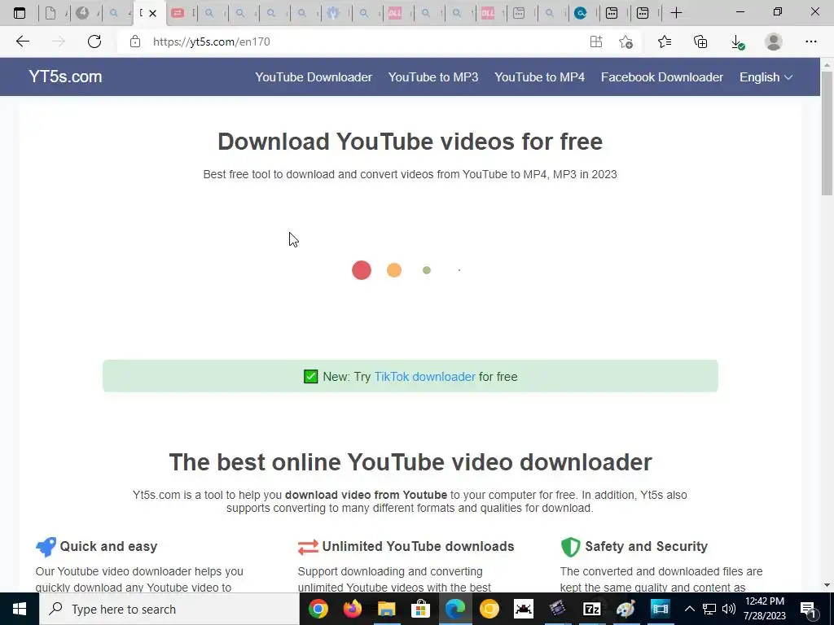Click 'The best online YouTube video downloader' heading
The image size is (834, 625).
pyautogui.click(x=410, y=462)
